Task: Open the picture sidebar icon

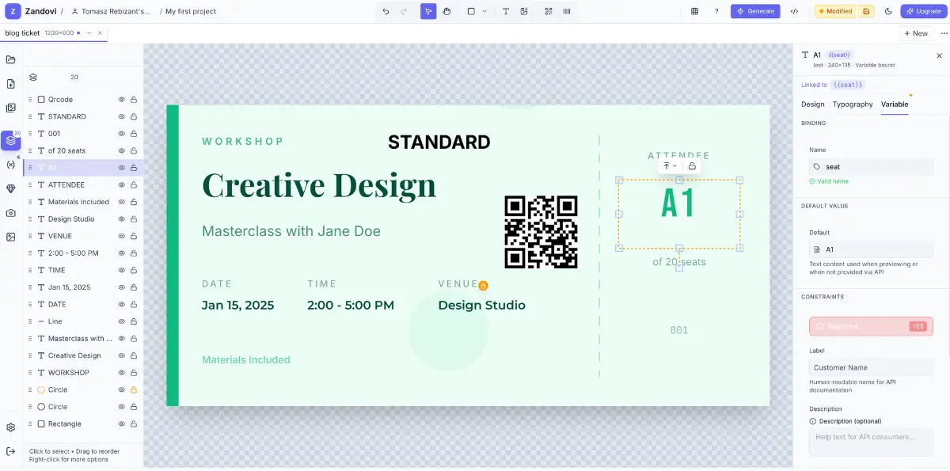Action: point(11,237)
